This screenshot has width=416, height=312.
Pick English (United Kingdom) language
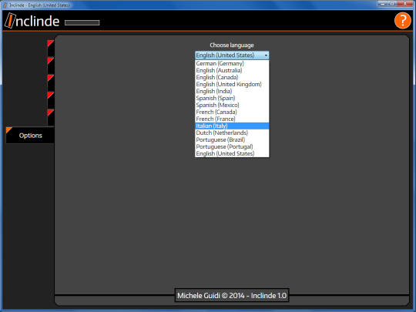232,84
